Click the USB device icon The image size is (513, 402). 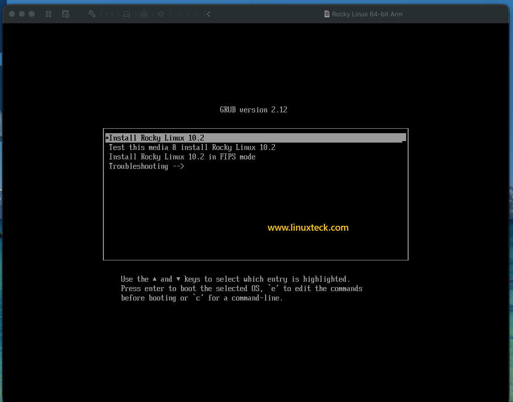point(179,14)
